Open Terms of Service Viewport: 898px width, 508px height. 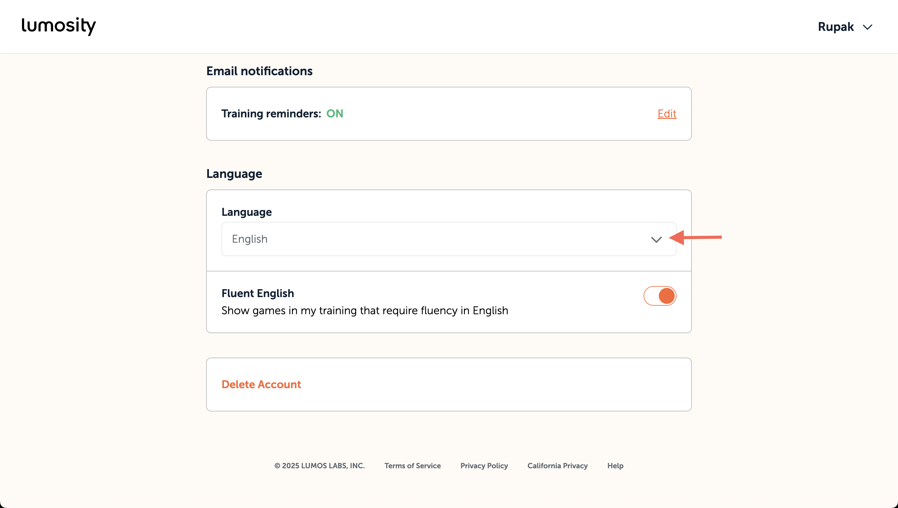pyautogui.click(x=412, y=466)
